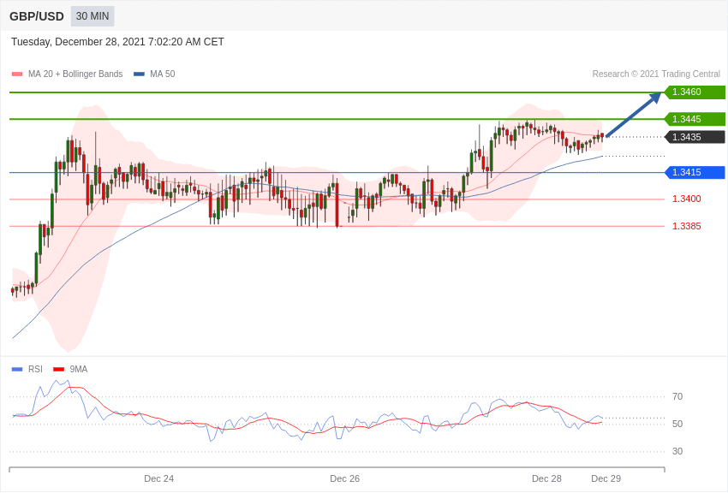Click the 30 MIN timeframe button
The width and height of the screenshot is (728, 493).
[x=92, y=16]
